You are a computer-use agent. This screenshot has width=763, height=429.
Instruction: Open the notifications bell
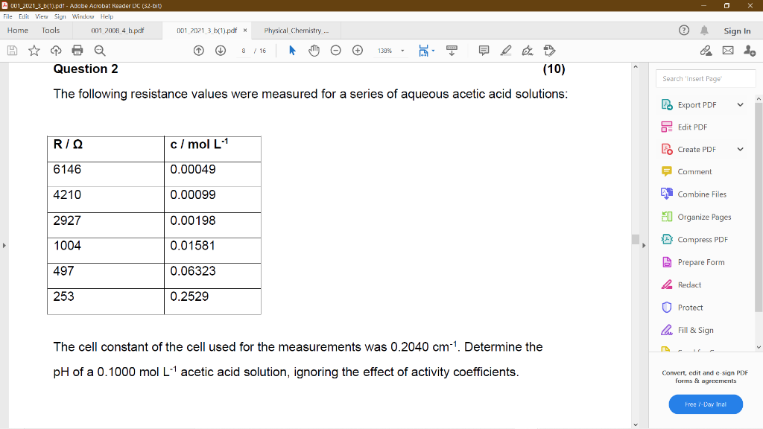[x=704, y=30]
